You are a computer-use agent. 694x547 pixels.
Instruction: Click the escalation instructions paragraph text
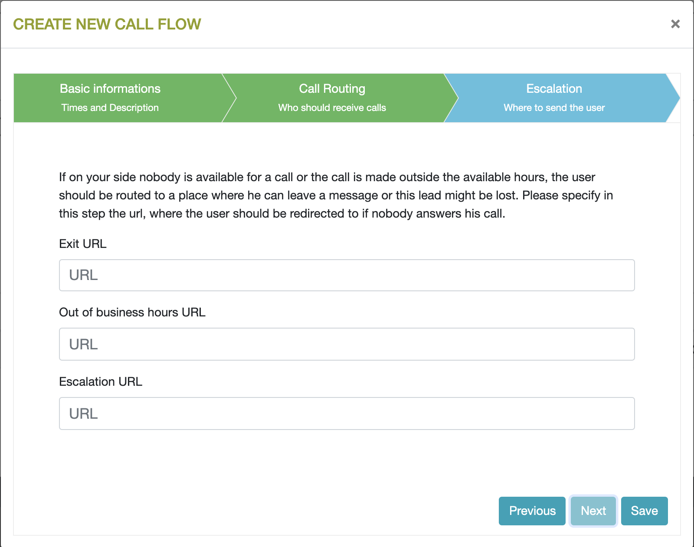pos(335,195)
